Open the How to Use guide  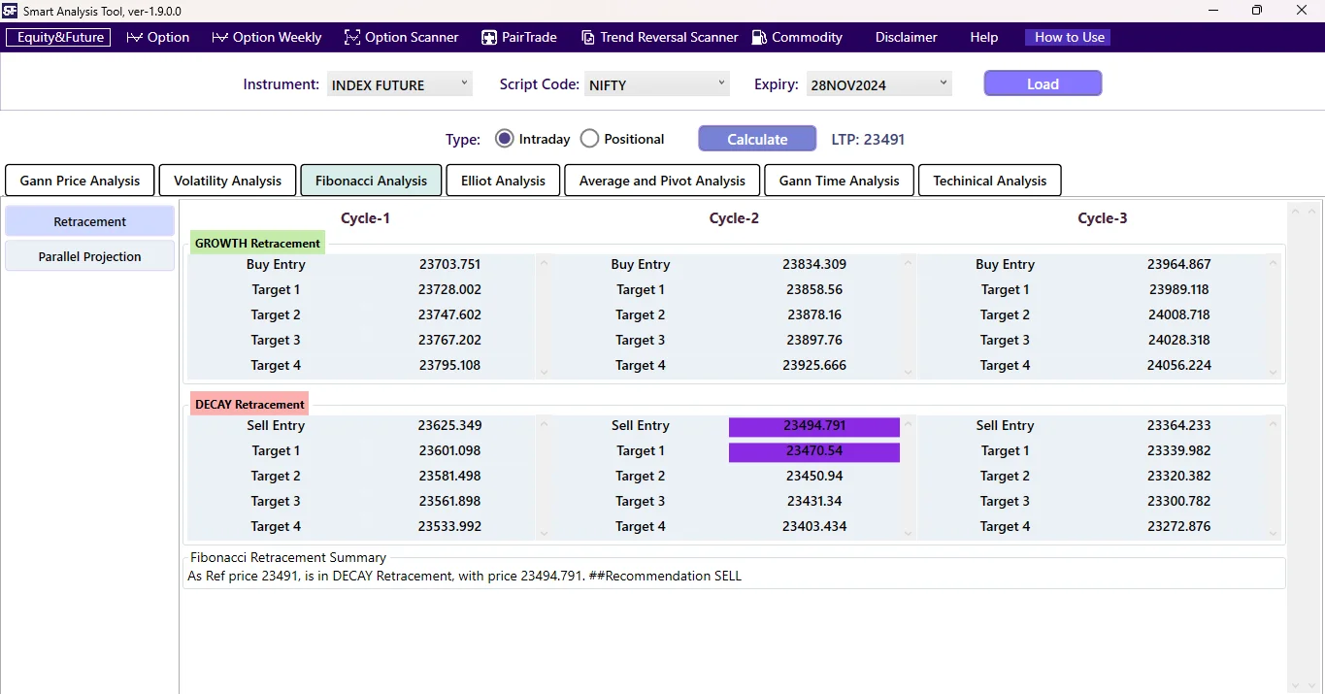[1067, 37]
